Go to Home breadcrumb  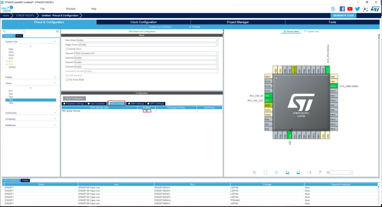pyautogui.click(x=6, y=15)
